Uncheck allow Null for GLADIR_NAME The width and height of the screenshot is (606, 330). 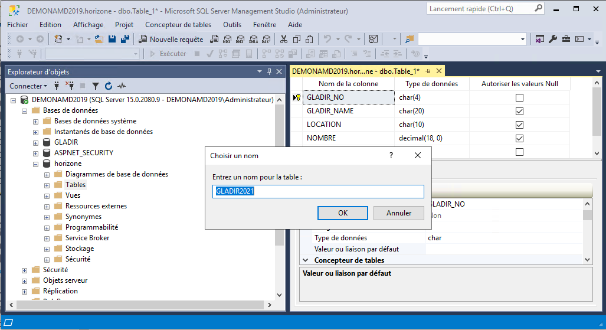(x=519, y=111)
